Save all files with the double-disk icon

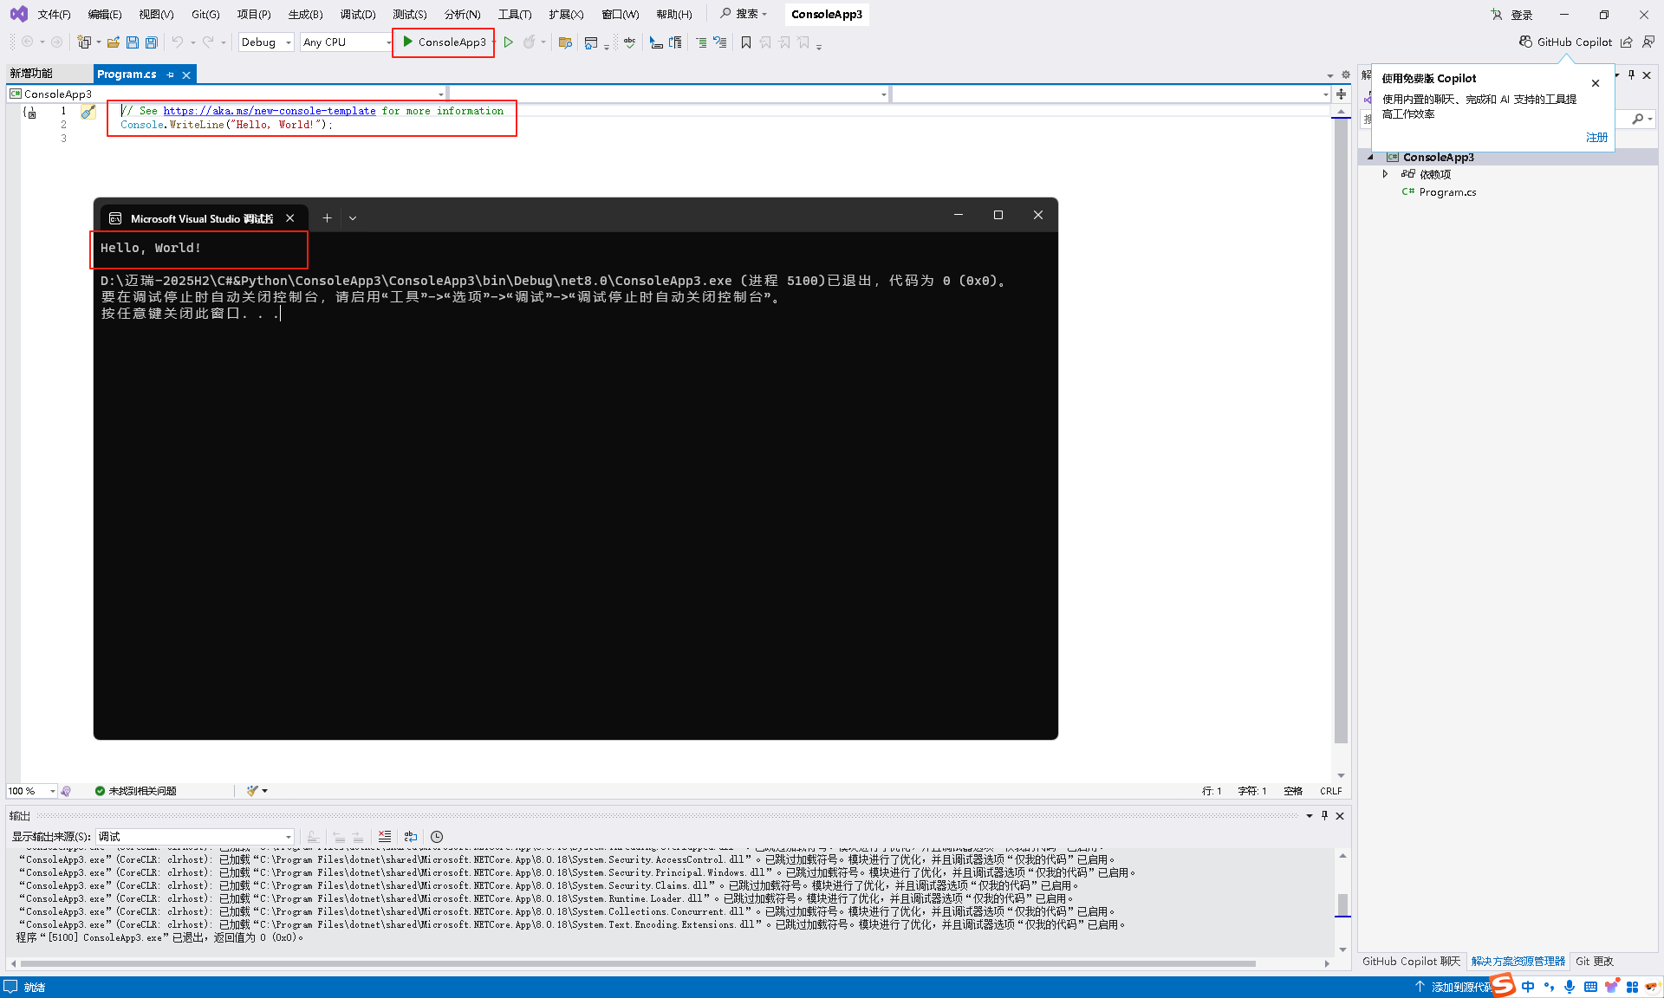click(x=152, y=42)
